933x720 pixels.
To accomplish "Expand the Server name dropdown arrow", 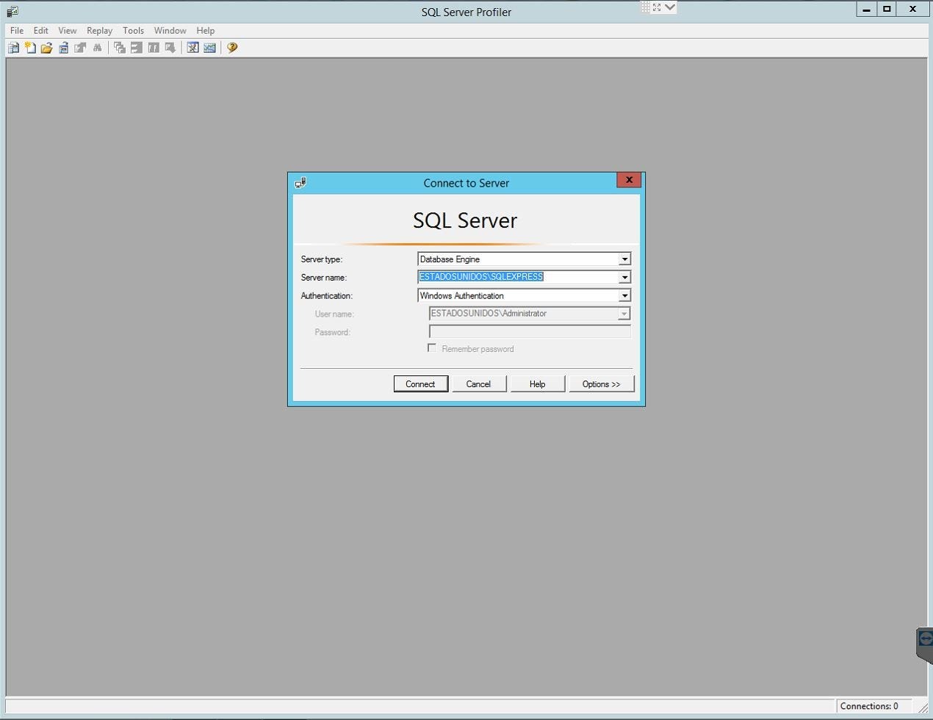I will [624, 278].
